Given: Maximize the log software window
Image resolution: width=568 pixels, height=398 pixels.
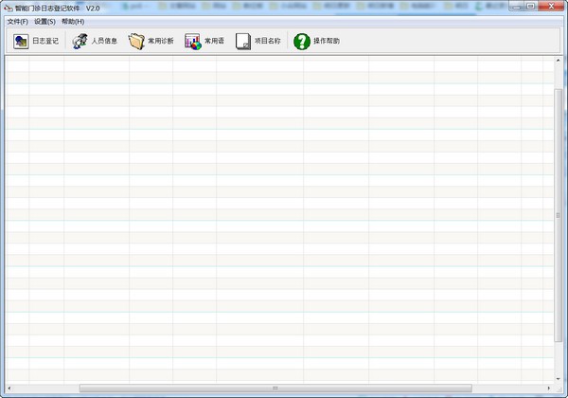Looking at the screenshot, I should [x=530, y=7].
